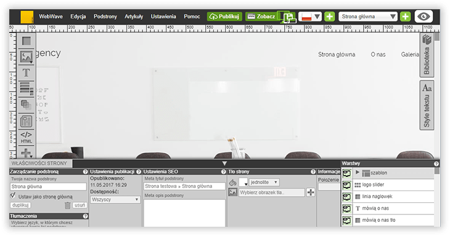This screenshot has height=236, width=450.
Task: Click the preview eye icon at top right
Action: pyautogui.click(x=423, y=17)
